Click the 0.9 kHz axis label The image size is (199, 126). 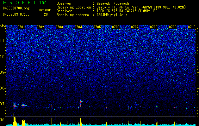[x=3, y=72]
